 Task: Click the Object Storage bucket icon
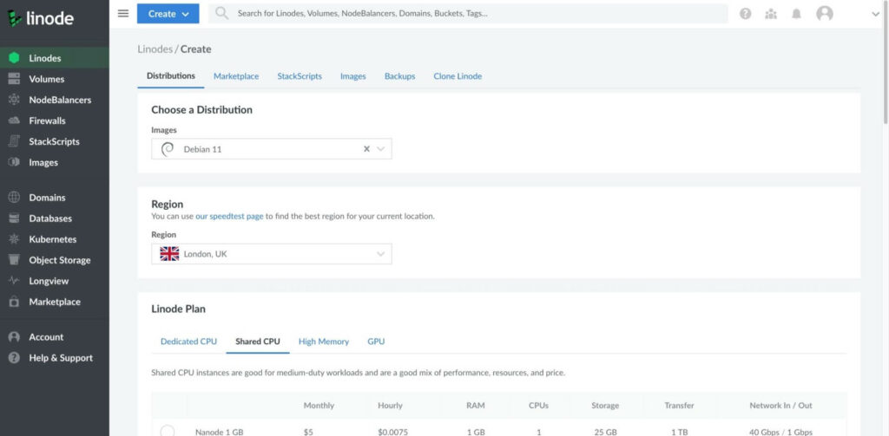click(x=14, y=260)
